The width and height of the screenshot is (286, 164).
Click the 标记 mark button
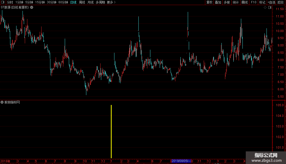tap(262, 2)
